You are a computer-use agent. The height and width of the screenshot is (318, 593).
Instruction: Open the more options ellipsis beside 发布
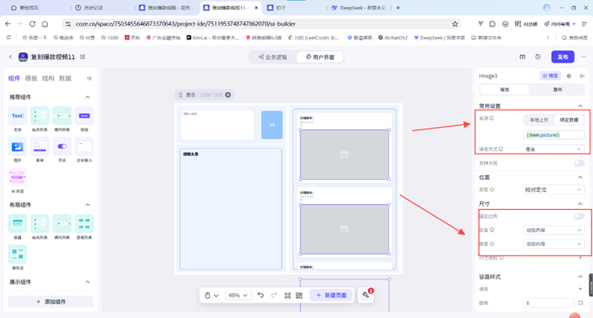[x=584, y=57]
